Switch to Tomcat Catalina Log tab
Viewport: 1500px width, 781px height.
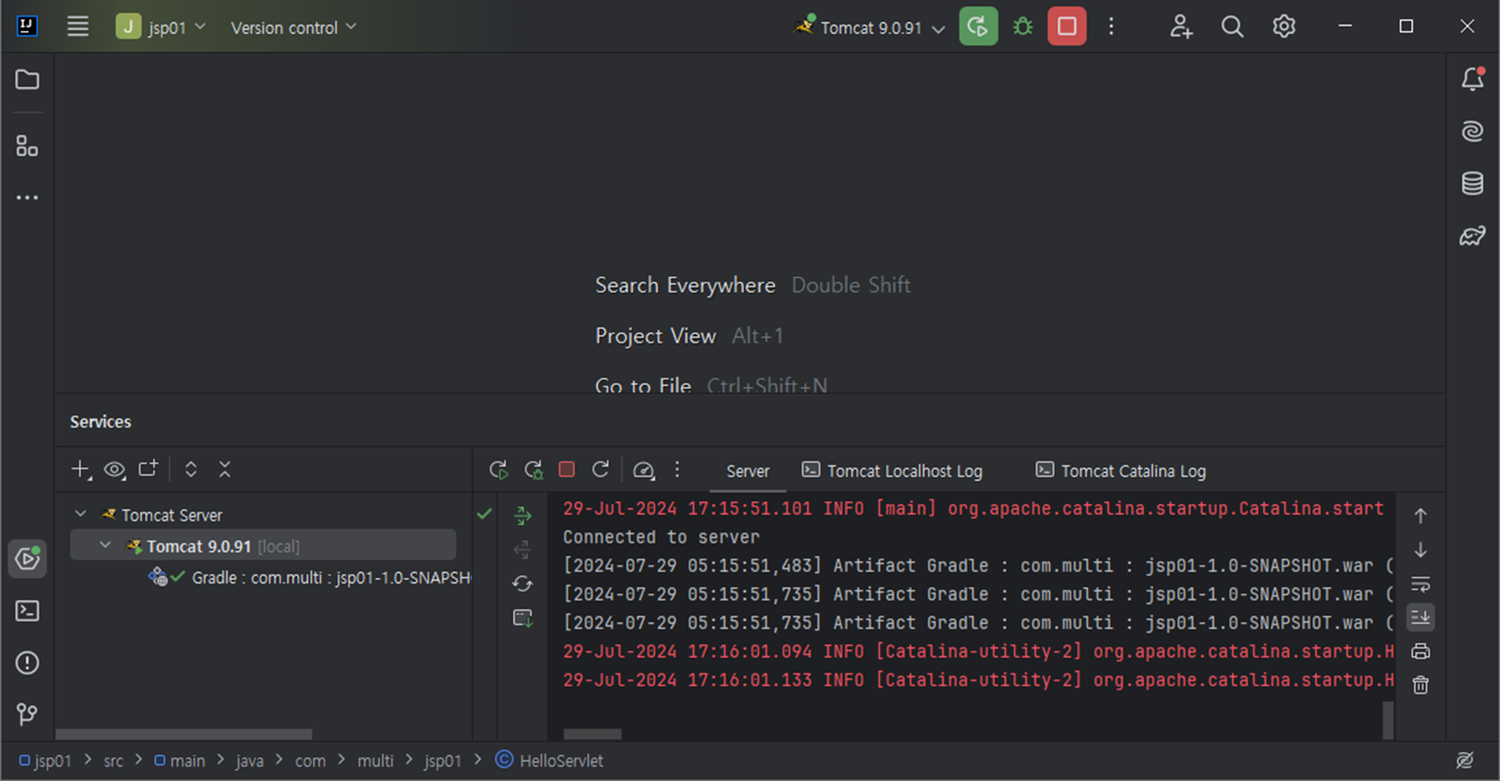click(1120, 471)
